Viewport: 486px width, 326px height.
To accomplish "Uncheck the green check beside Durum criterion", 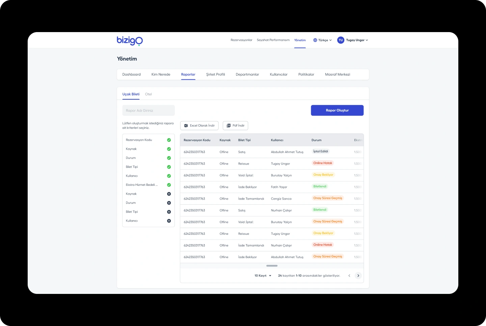I will click(x=169, y=158).
